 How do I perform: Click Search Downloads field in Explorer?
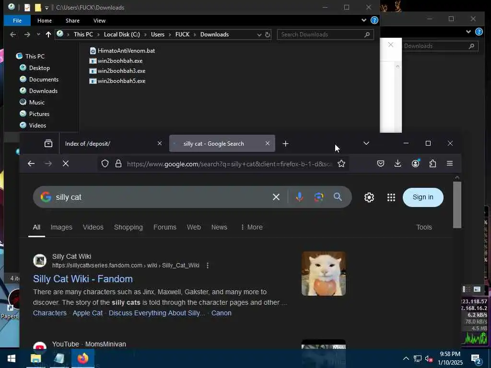pos(326,34)
